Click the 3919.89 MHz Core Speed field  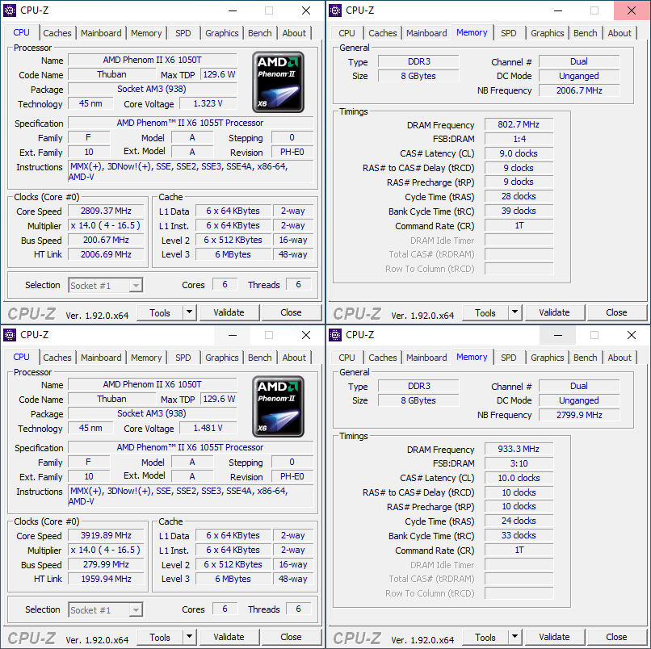(x=106, y=535)
